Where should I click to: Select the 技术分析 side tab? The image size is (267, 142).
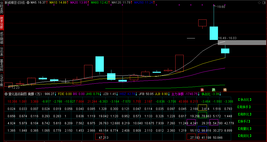coord(2,23)
